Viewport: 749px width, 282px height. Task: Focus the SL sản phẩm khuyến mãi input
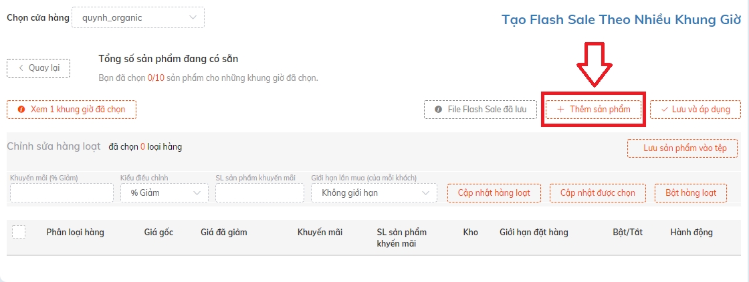point(259,192)
